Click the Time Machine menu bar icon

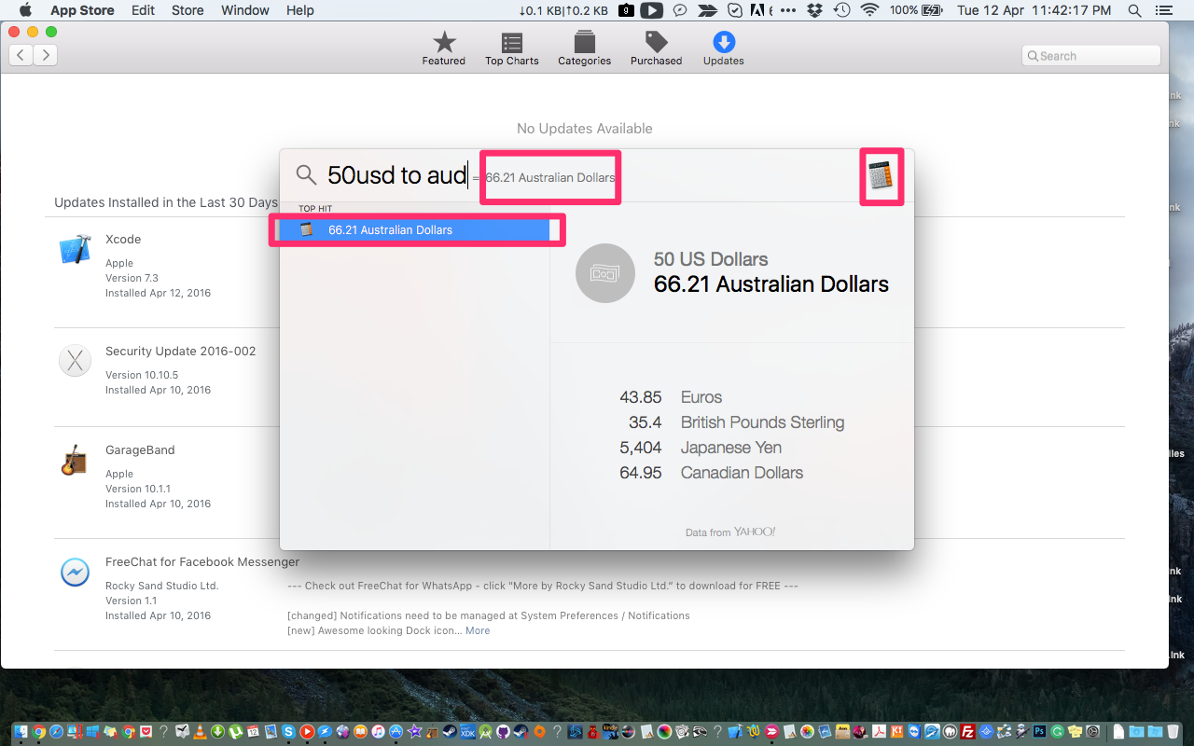click(841, 10)
